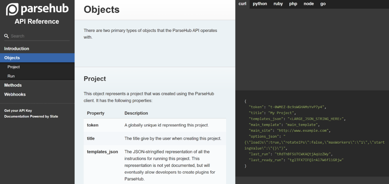389x184 pixels.
Task: Click the ParseHub logo
Action: coord(37,9)
